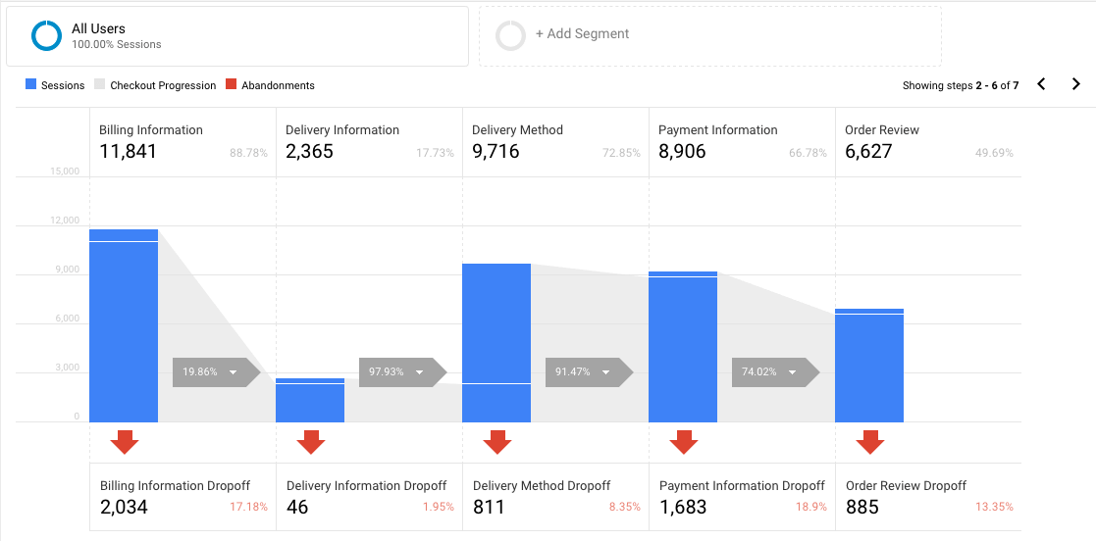The width and height of the screenshot is (1096, 541).
Task: Click red dropoff arrow under Payment Information
Action: pyautogui.click(x=684, y=443)
